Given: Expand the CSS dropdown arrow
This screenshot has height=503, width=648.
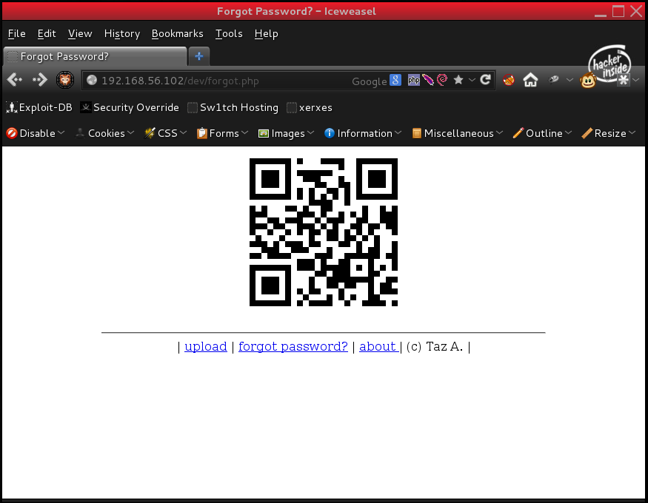Looking at the screenshot, I should tap(183, 133).
